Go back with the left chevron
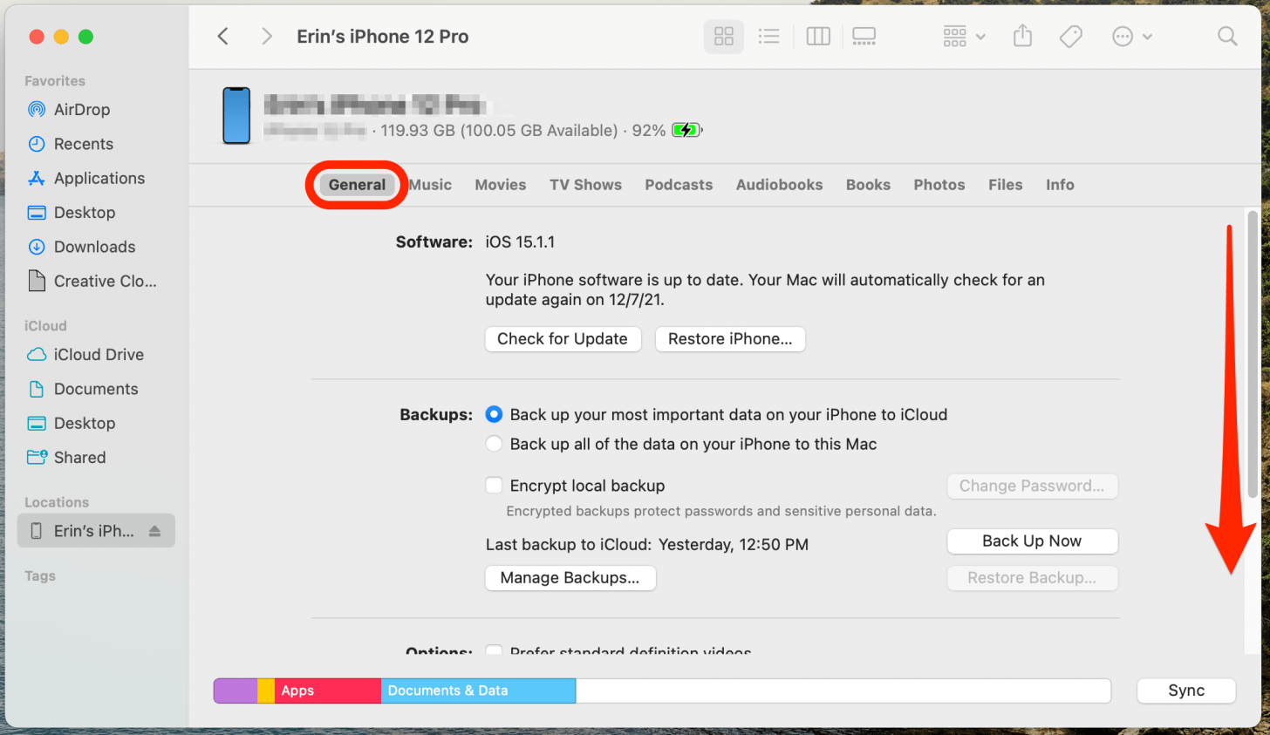This screenshot has height=735, width=1270. (x=223, y=36)
